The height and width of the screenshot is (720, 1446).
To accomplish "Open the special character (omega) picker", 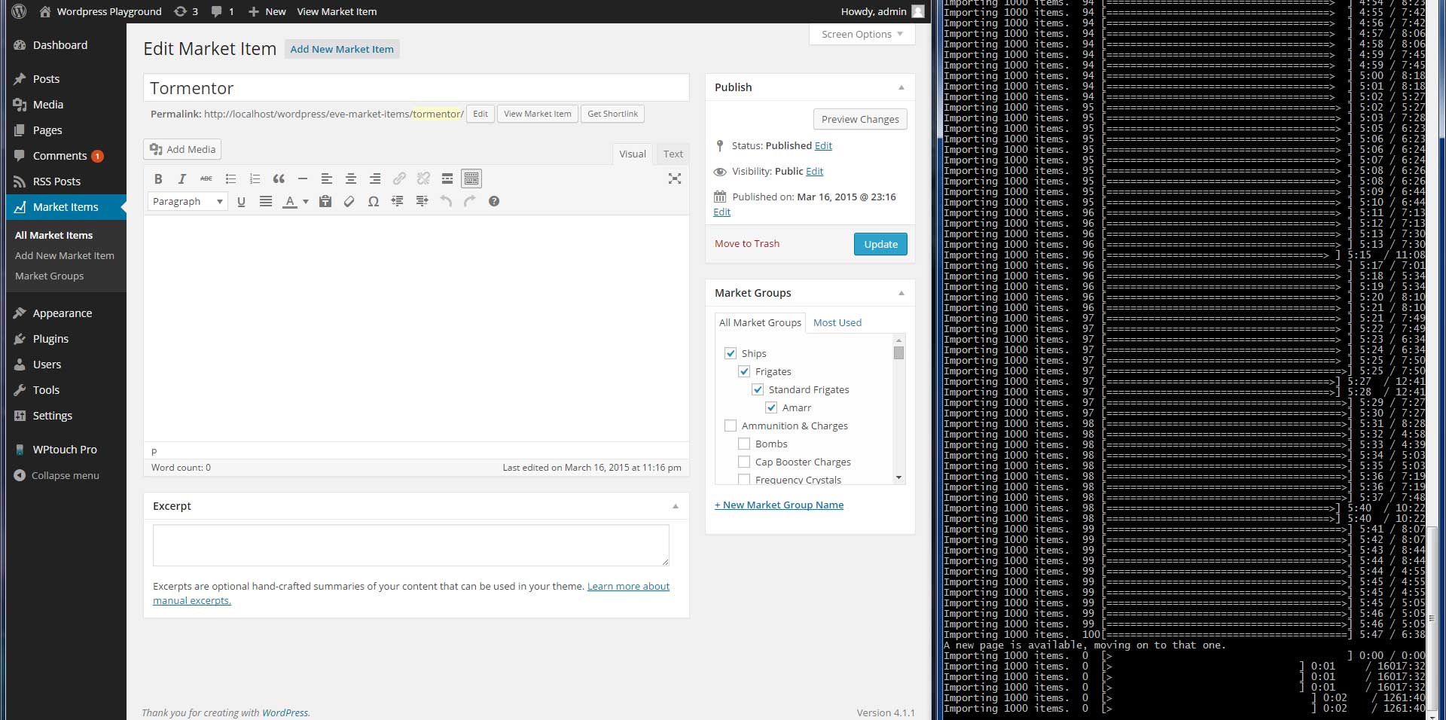I will pyautogui.click(x=374, y=201).
